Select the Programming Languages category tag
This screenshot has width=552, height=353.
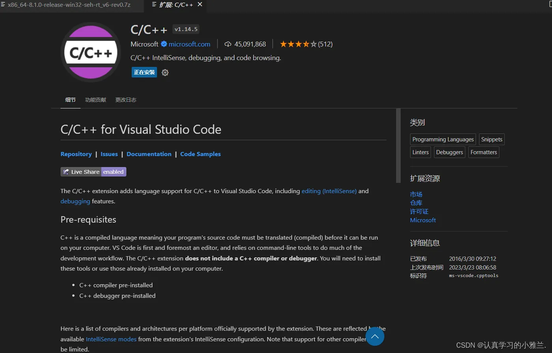pyautogui.click(x=443, y=139)
